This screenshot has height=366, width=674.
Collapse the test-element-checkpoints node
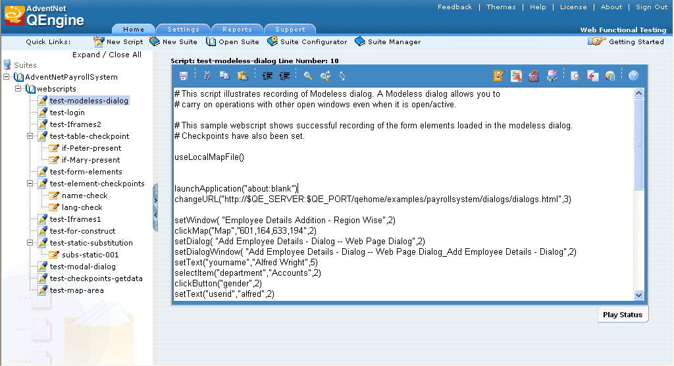click(30, 183)
